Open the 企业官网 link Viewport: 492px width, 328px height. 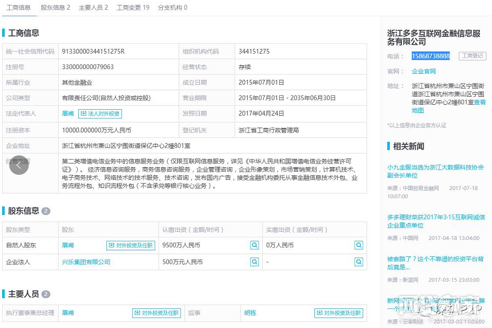424,71
